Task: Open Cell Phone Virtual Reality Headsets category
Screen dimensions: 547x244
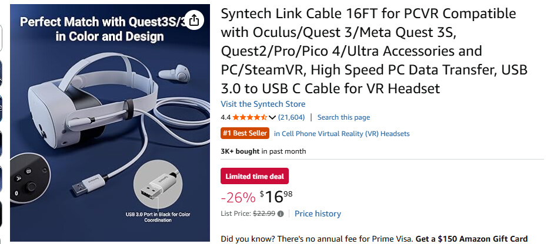Action: click(x=342, y=134)
